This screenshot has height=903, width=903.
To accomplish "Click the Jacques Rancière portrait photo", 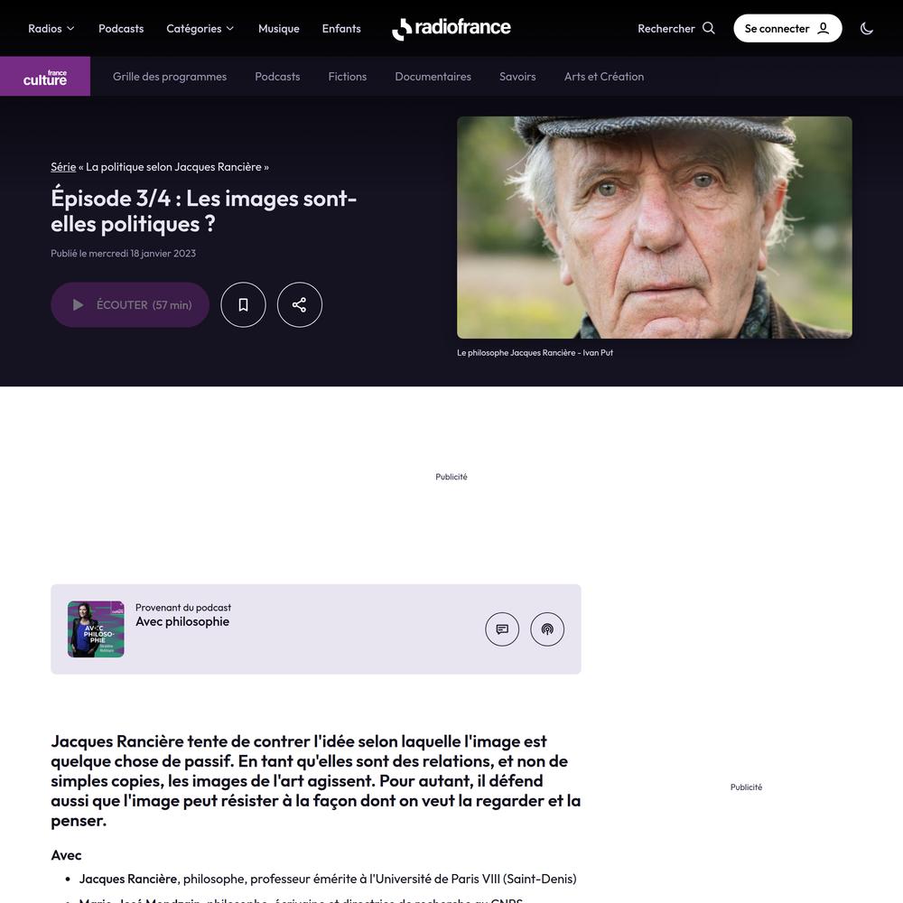I will pyautogui.click(x=654, y=228).
